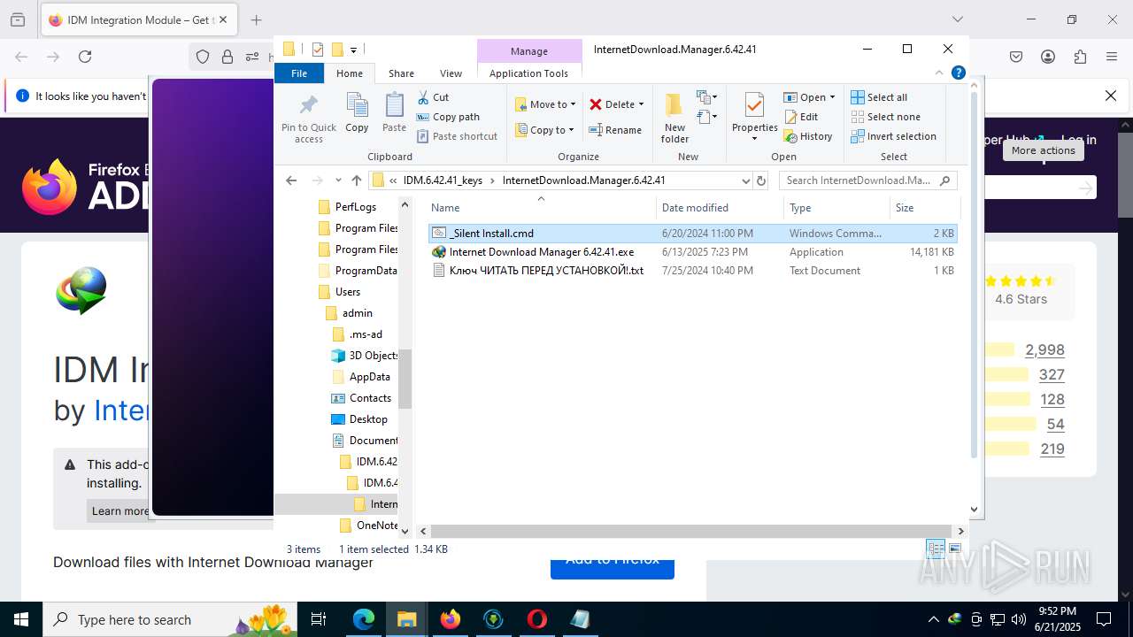Click the Up one level arrow
Viewport: 1133px width, 637px height.
(x=357, y=180)
